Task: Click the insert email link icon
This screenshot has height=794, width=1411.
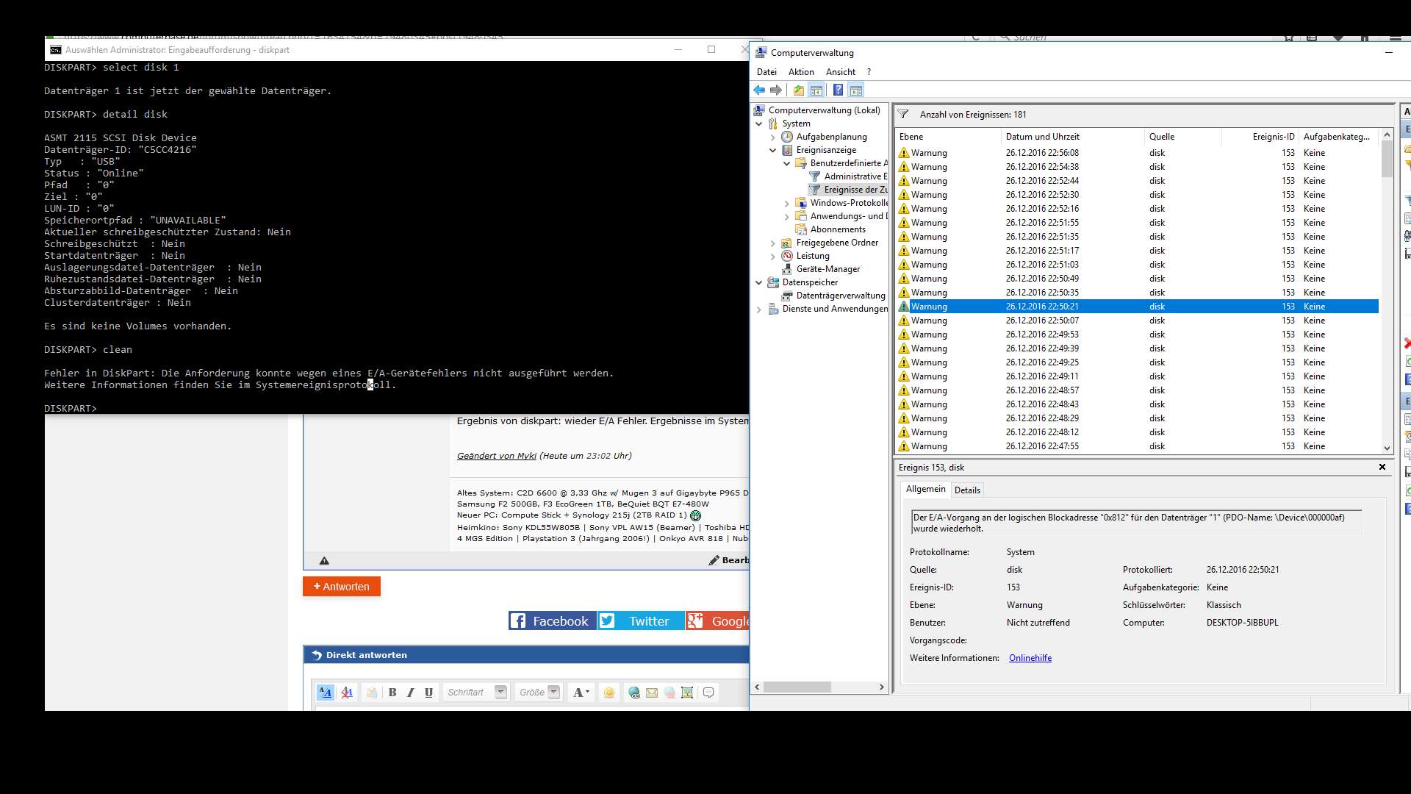Action: (652, 693)
